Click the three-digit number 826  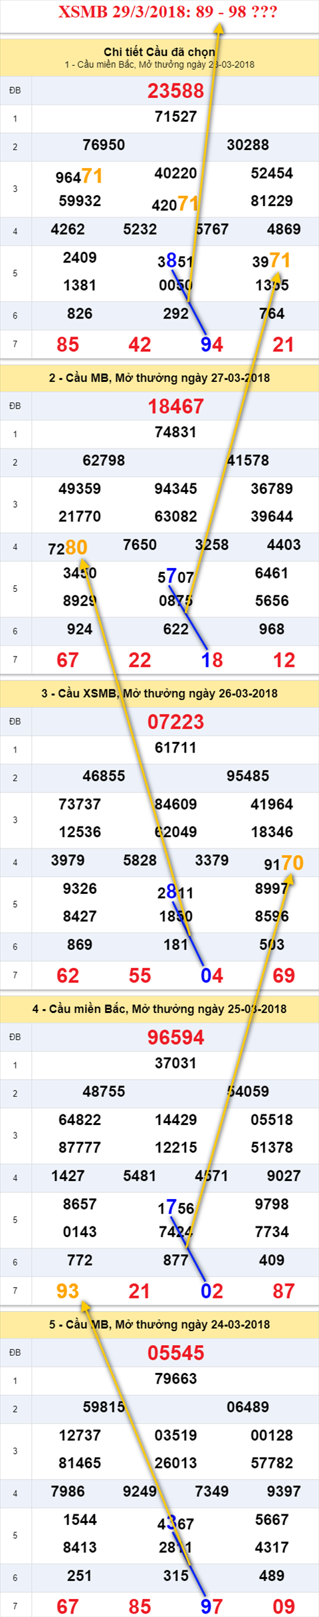click(x=80, y=313)
